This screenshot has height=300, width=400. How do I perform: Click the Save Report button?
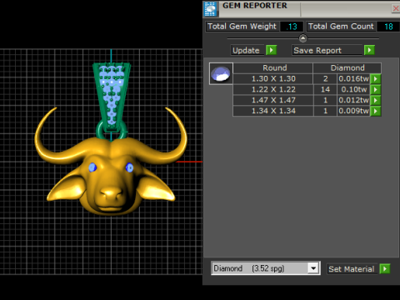[x=327, y=50]
